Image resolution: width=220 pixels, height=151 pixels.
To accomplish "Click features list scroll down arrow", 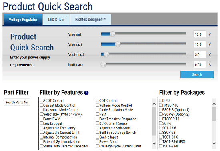I will click(154, 143).
